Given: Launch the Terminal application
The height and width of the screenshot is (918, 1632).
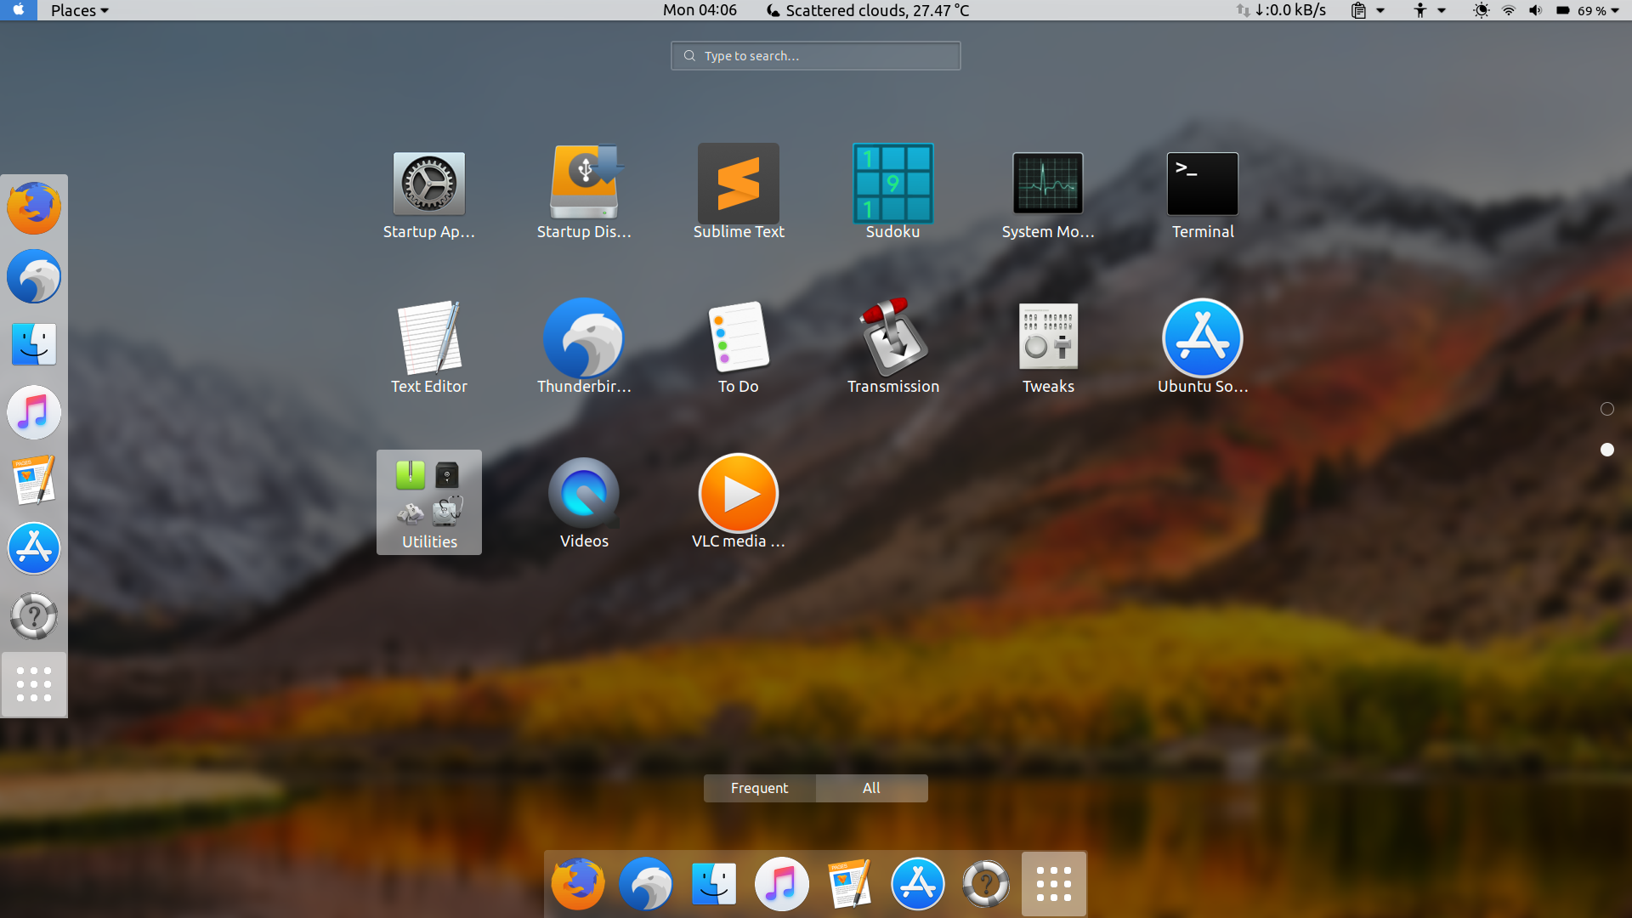Looking at the screenshot, I should (1202, 184).
